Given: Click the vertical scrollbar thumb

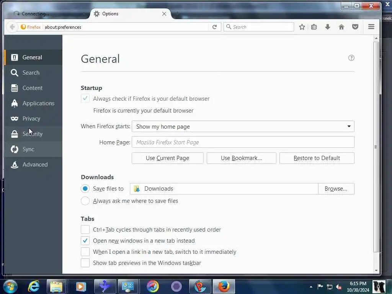Looking at the screenshot, I should pos(376,147).
